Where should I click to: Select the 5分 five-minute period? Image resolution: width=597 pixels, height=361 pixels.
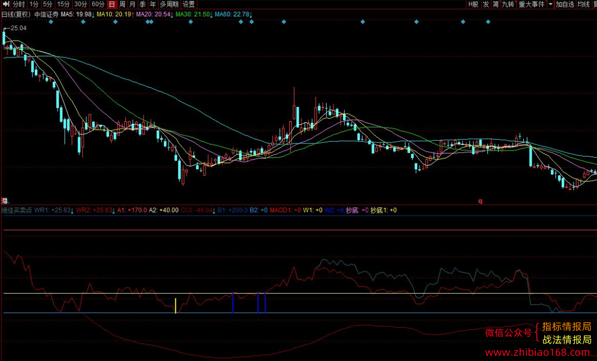tap(47, 4)
